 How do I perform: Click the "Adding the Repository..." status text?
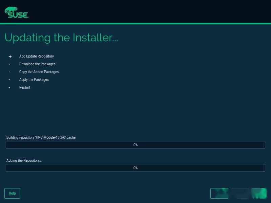click(x=24, y=160)
